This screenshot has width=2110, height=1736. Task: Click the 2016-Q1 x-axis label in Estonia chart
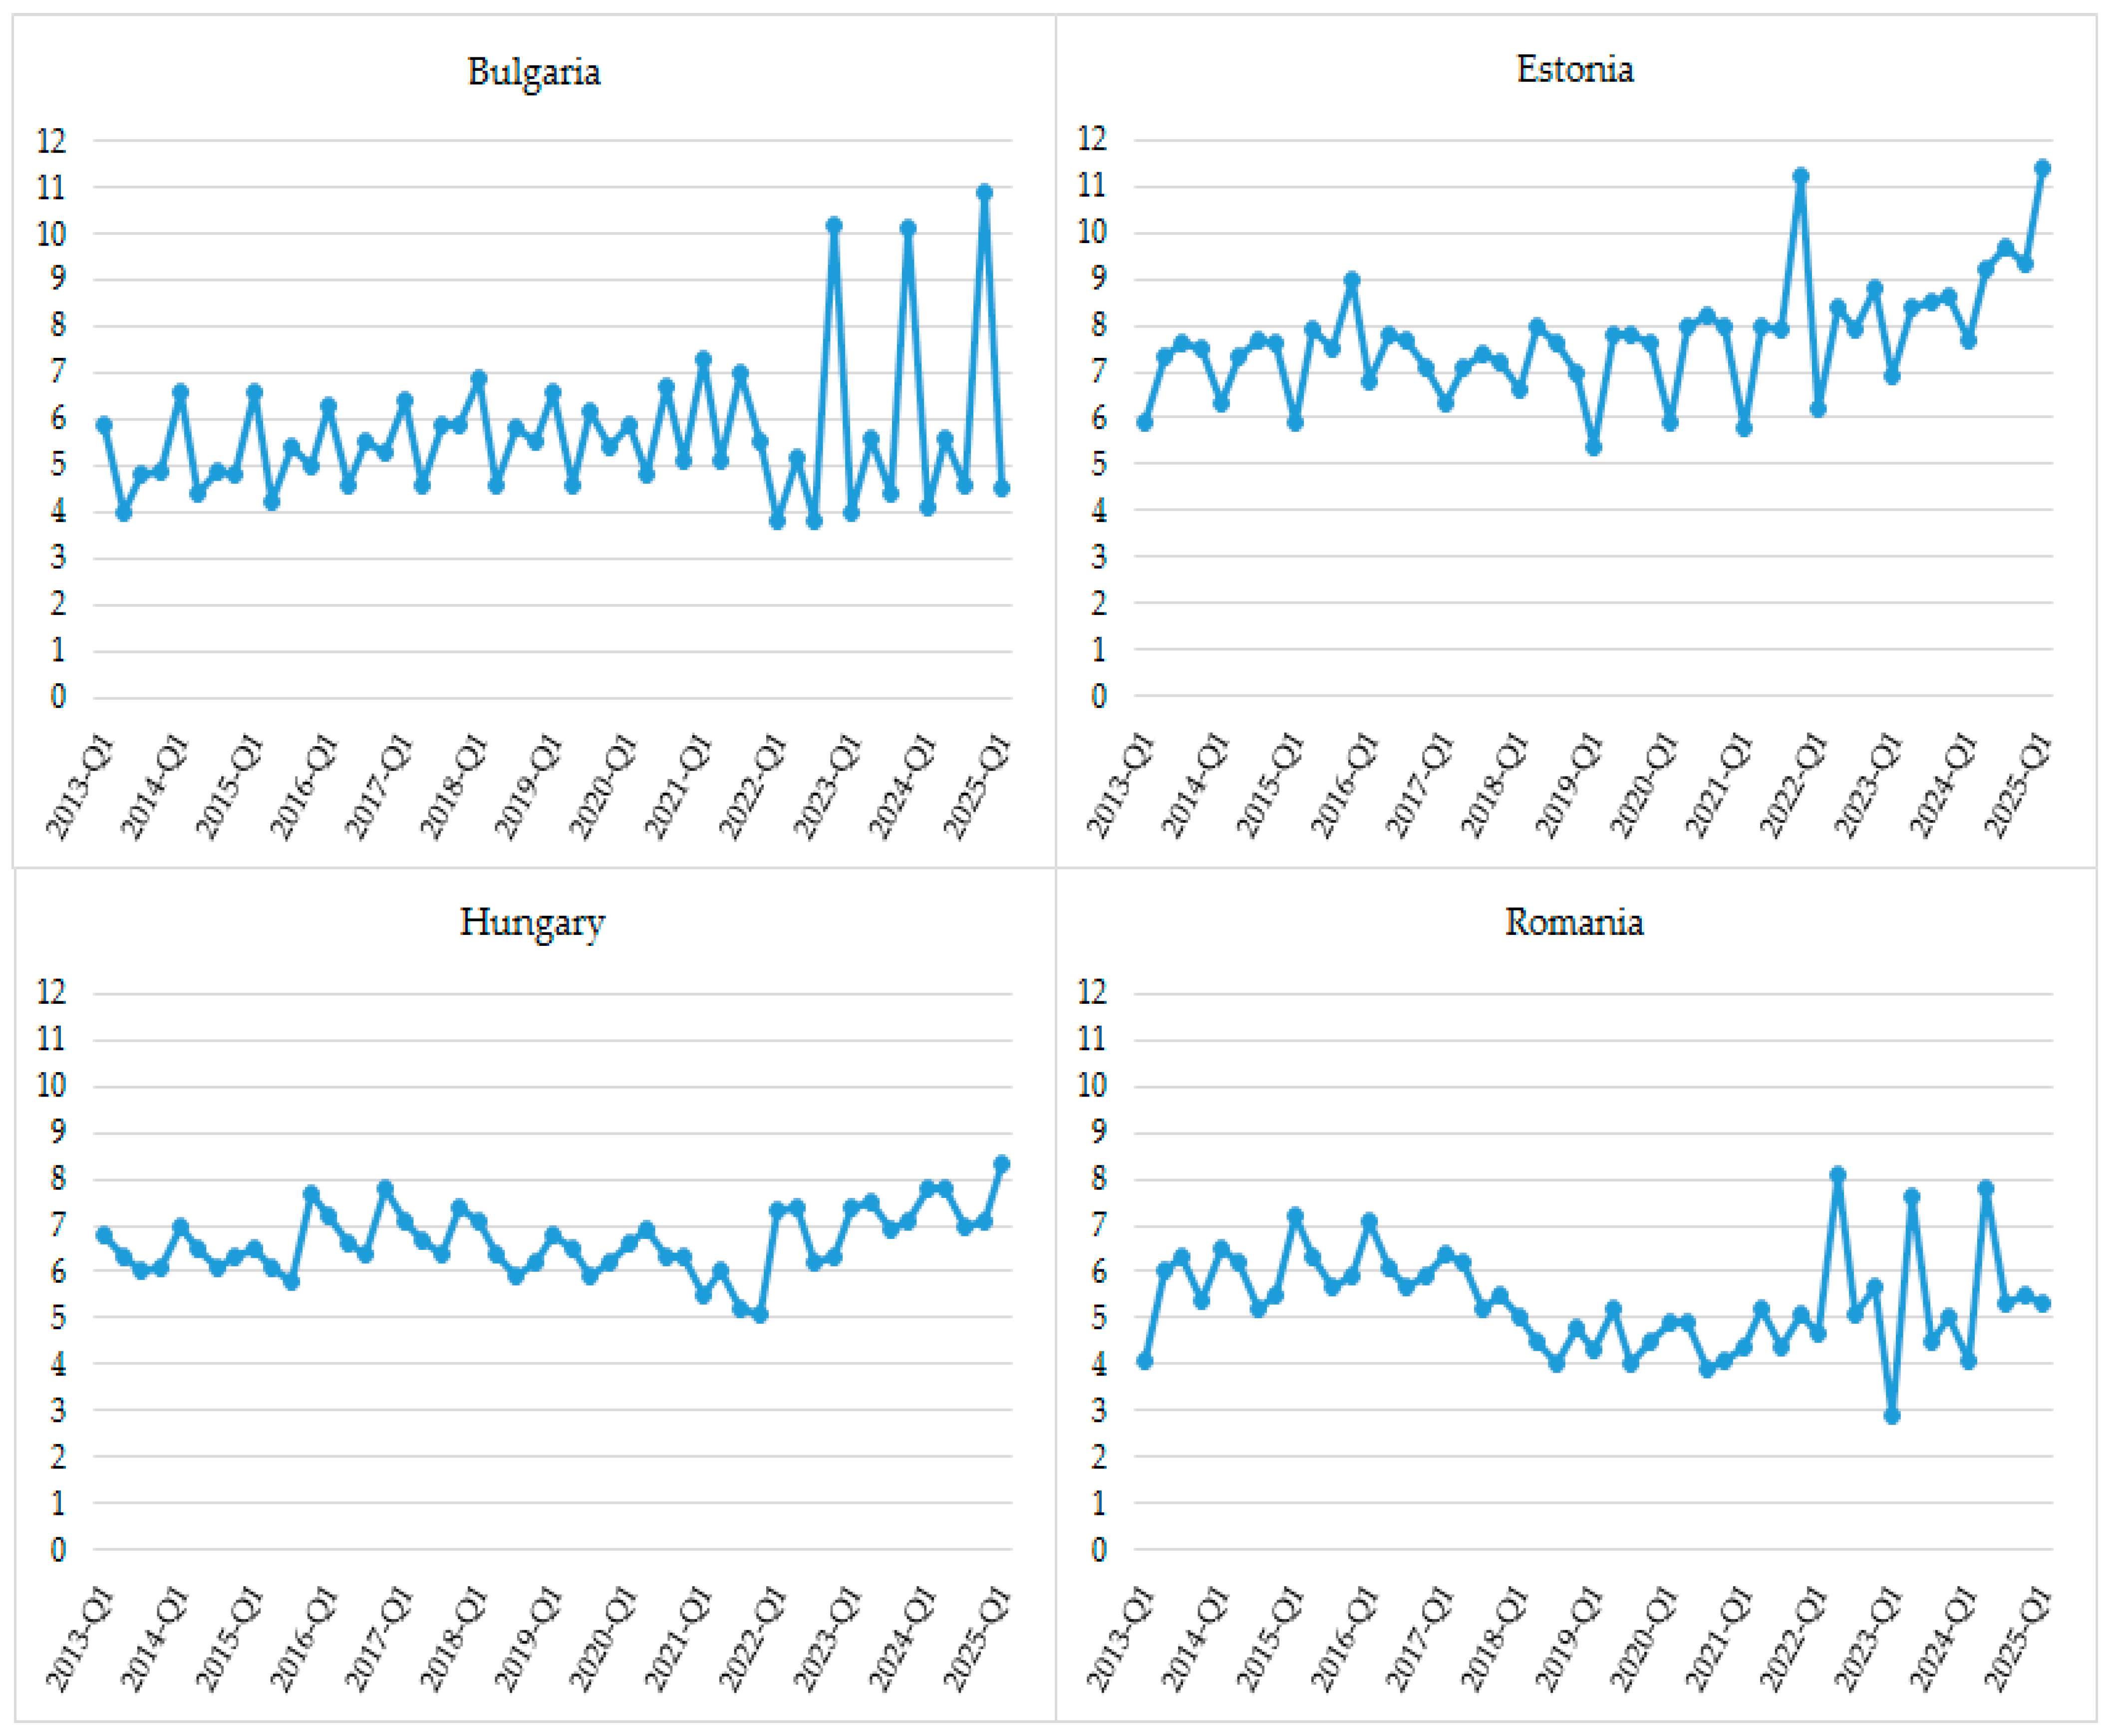(x=1346, y=786)
